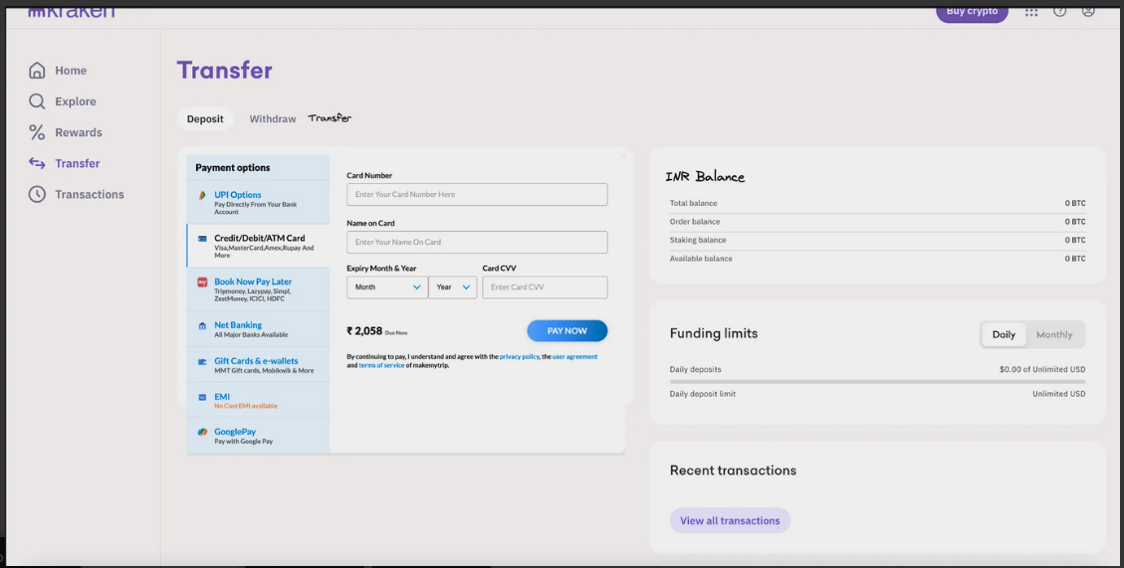Open the Rewards percent icon
Viewport: 1124px width, 568px height.
[37, 132]
